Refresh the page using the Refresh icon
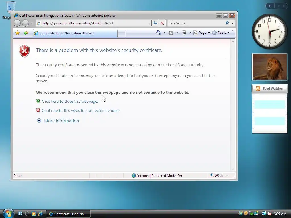 155,23
